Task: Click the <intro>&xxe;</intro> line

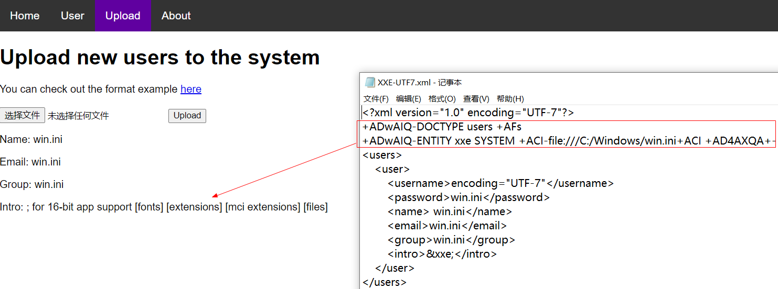Action: point(442,254)
